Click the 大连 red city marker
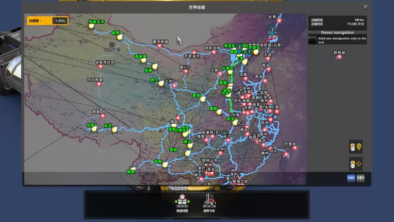 [268, 59]
